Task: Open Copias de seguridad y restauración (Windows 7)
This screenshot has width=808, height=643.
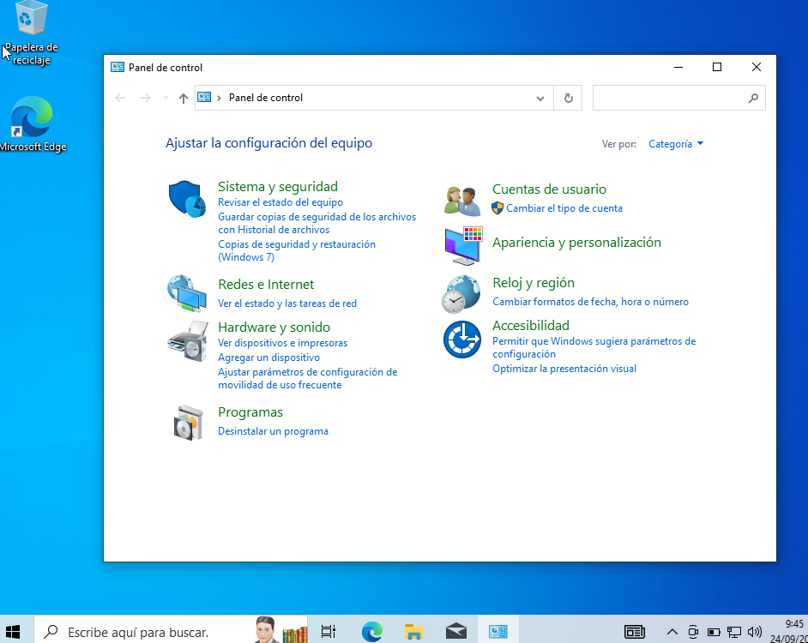Action: 297,250
